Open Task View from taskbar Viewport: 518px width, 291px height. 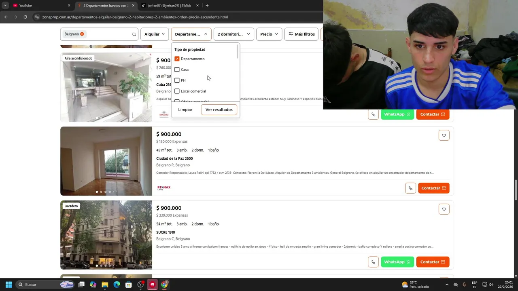click(x=81, y=285)
